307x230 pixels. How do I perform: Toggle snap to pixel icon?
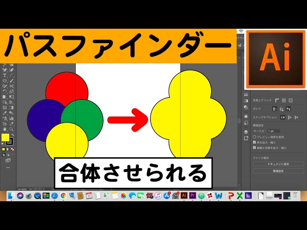(290, 117)
